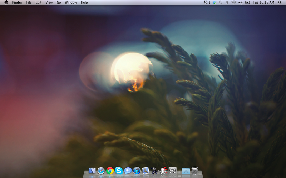Open the battery status menu
The height and width of the screenshot is (178, 286).
247,2
